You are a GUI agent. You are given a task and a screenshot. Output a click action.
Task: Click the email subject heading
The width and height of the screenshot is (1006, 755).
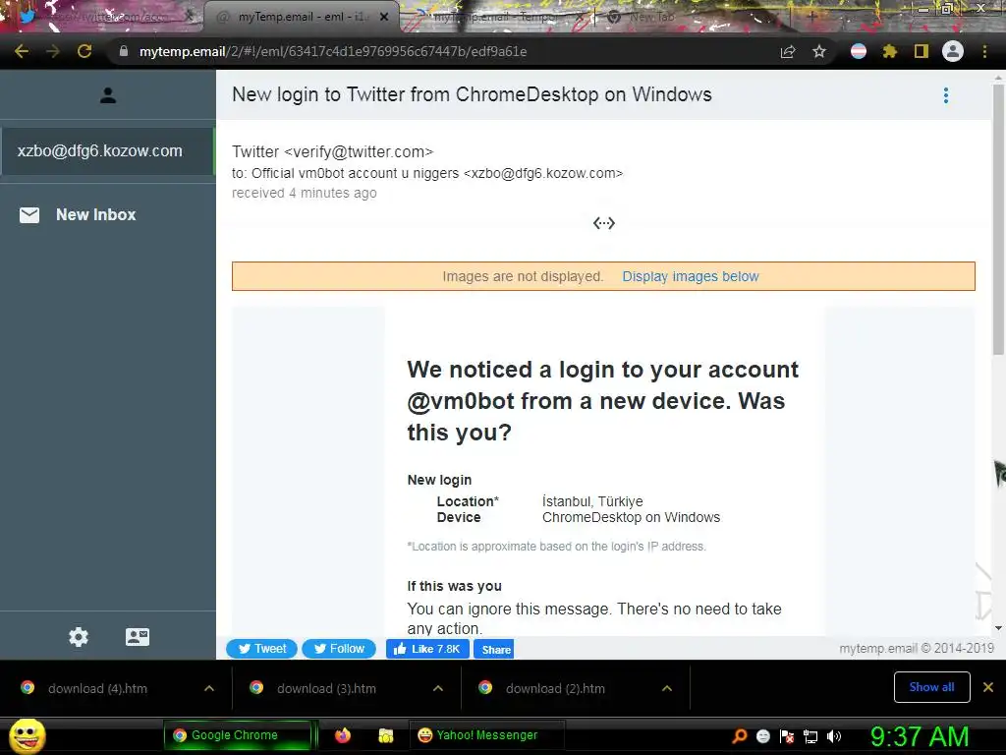tap(472, 95)
